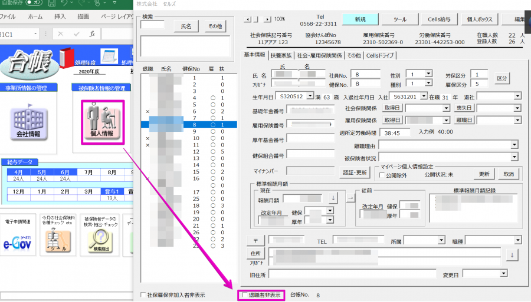The width and height of the screenshot is (531, 302).
Task: Check the 社保雇保非加入者非表示 checkbox
Action: click(x=143, y=295)
